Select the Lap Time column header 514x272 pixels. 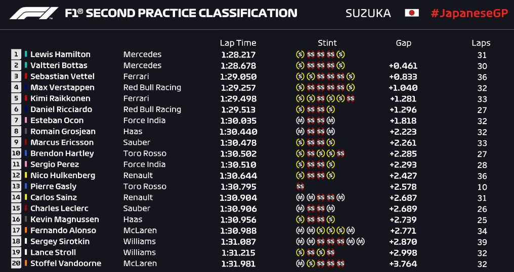pyautogui.click(x=238, y=43)
